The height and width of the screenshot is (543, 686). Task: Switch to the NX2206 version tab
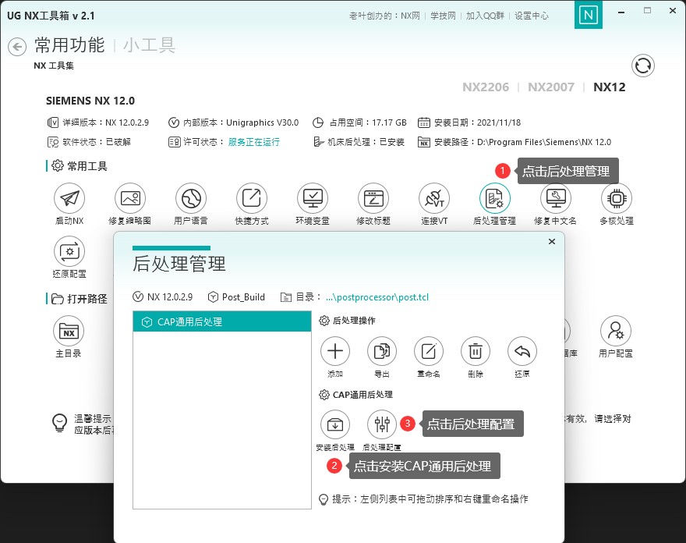(486, 87)
